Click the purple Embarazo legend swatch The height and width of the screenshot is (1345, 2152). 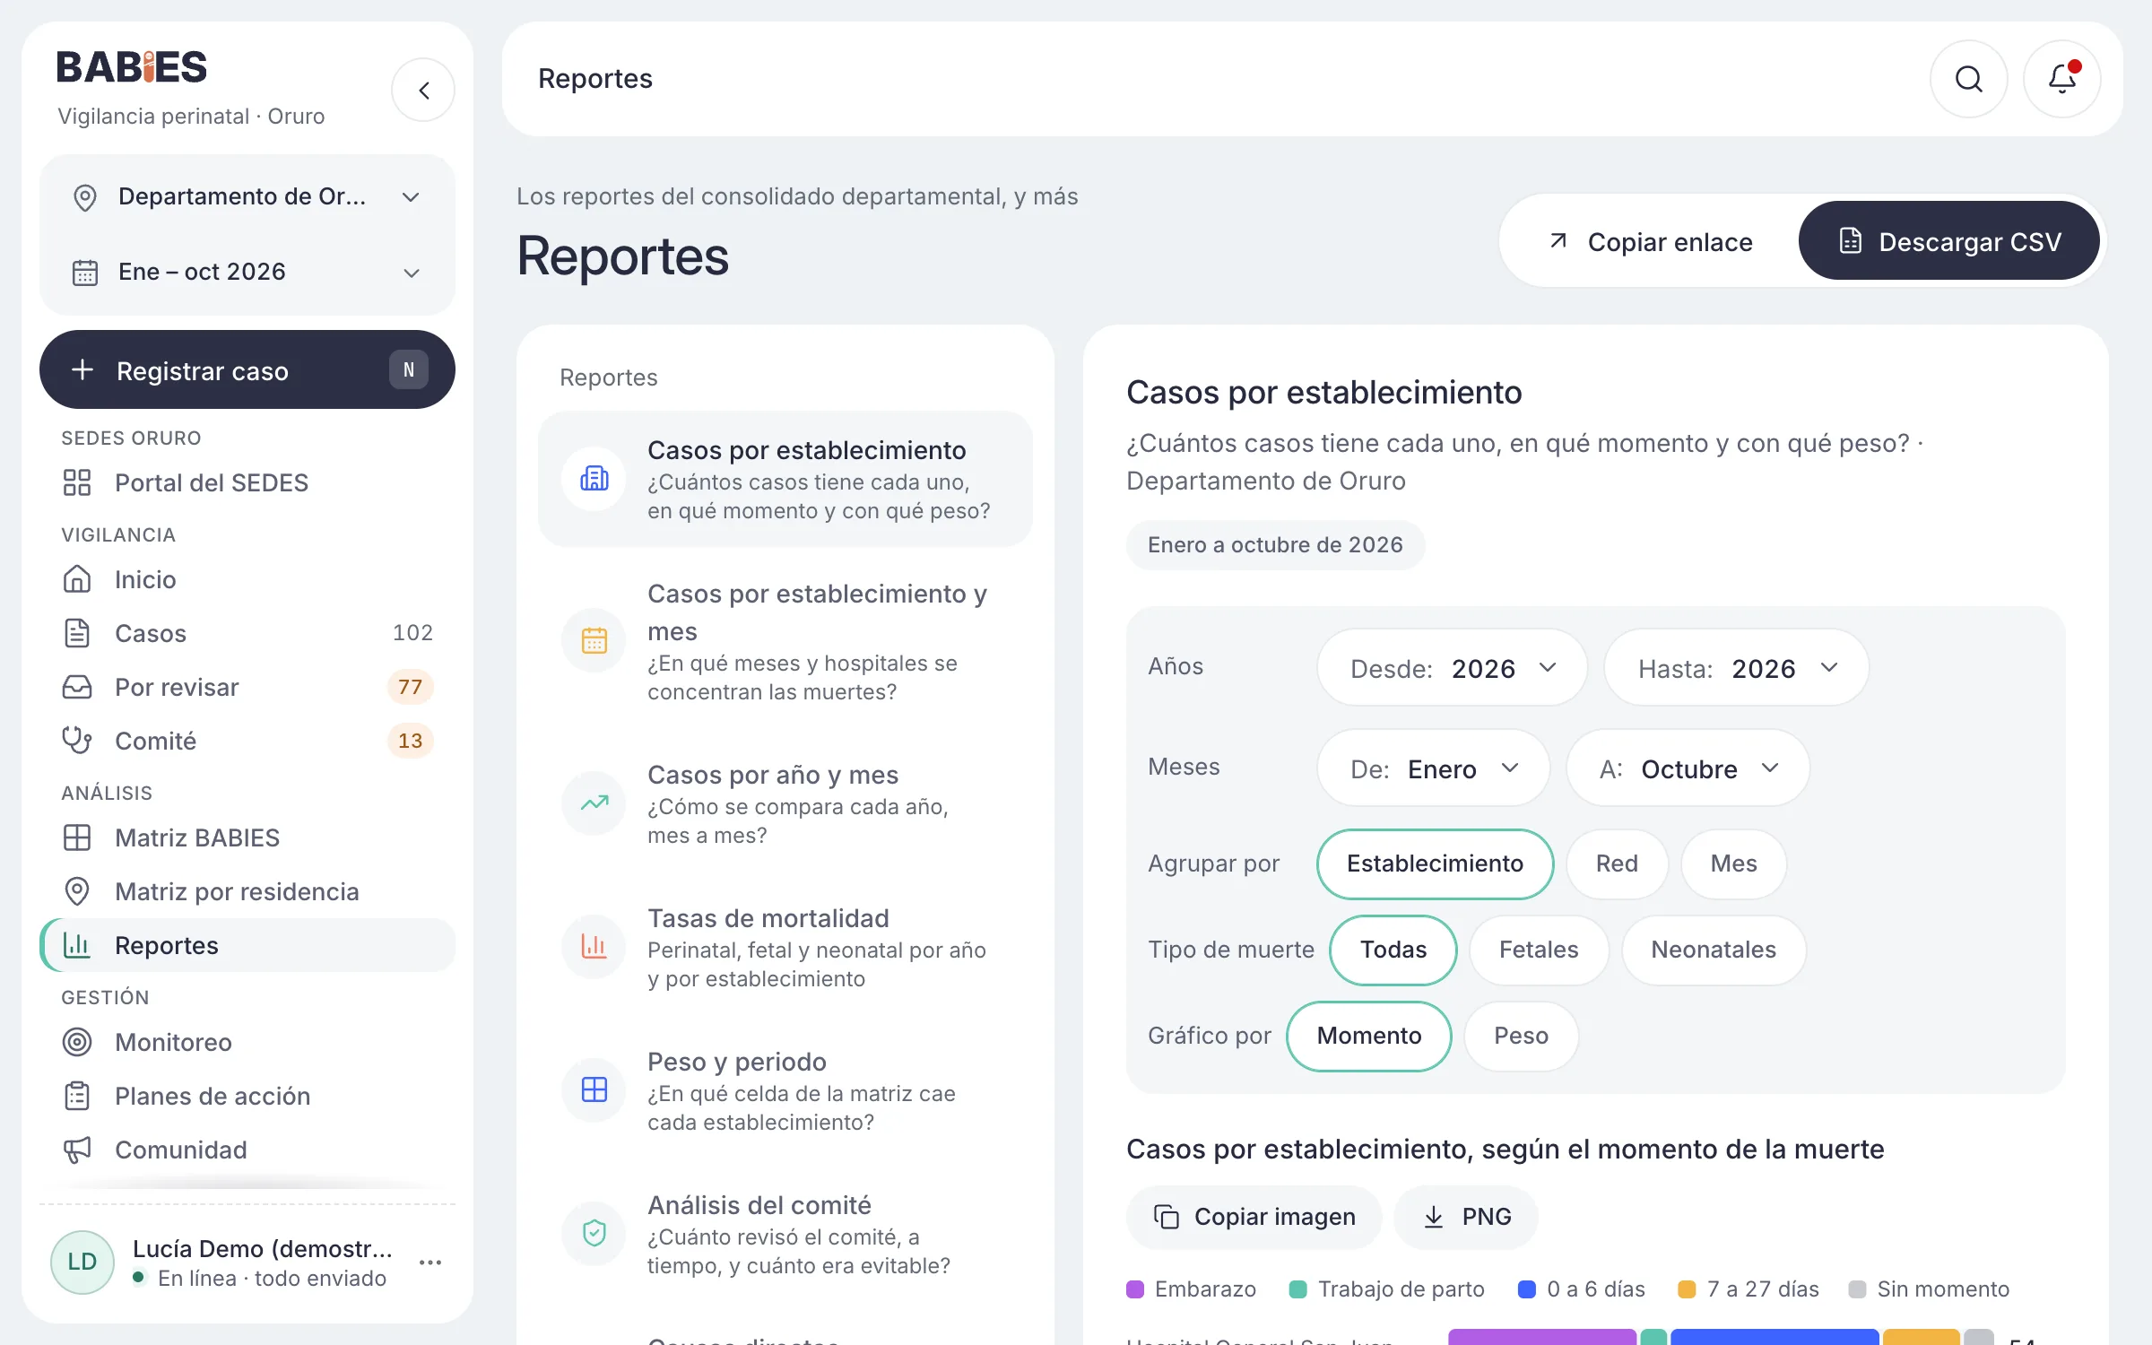1135,1289
